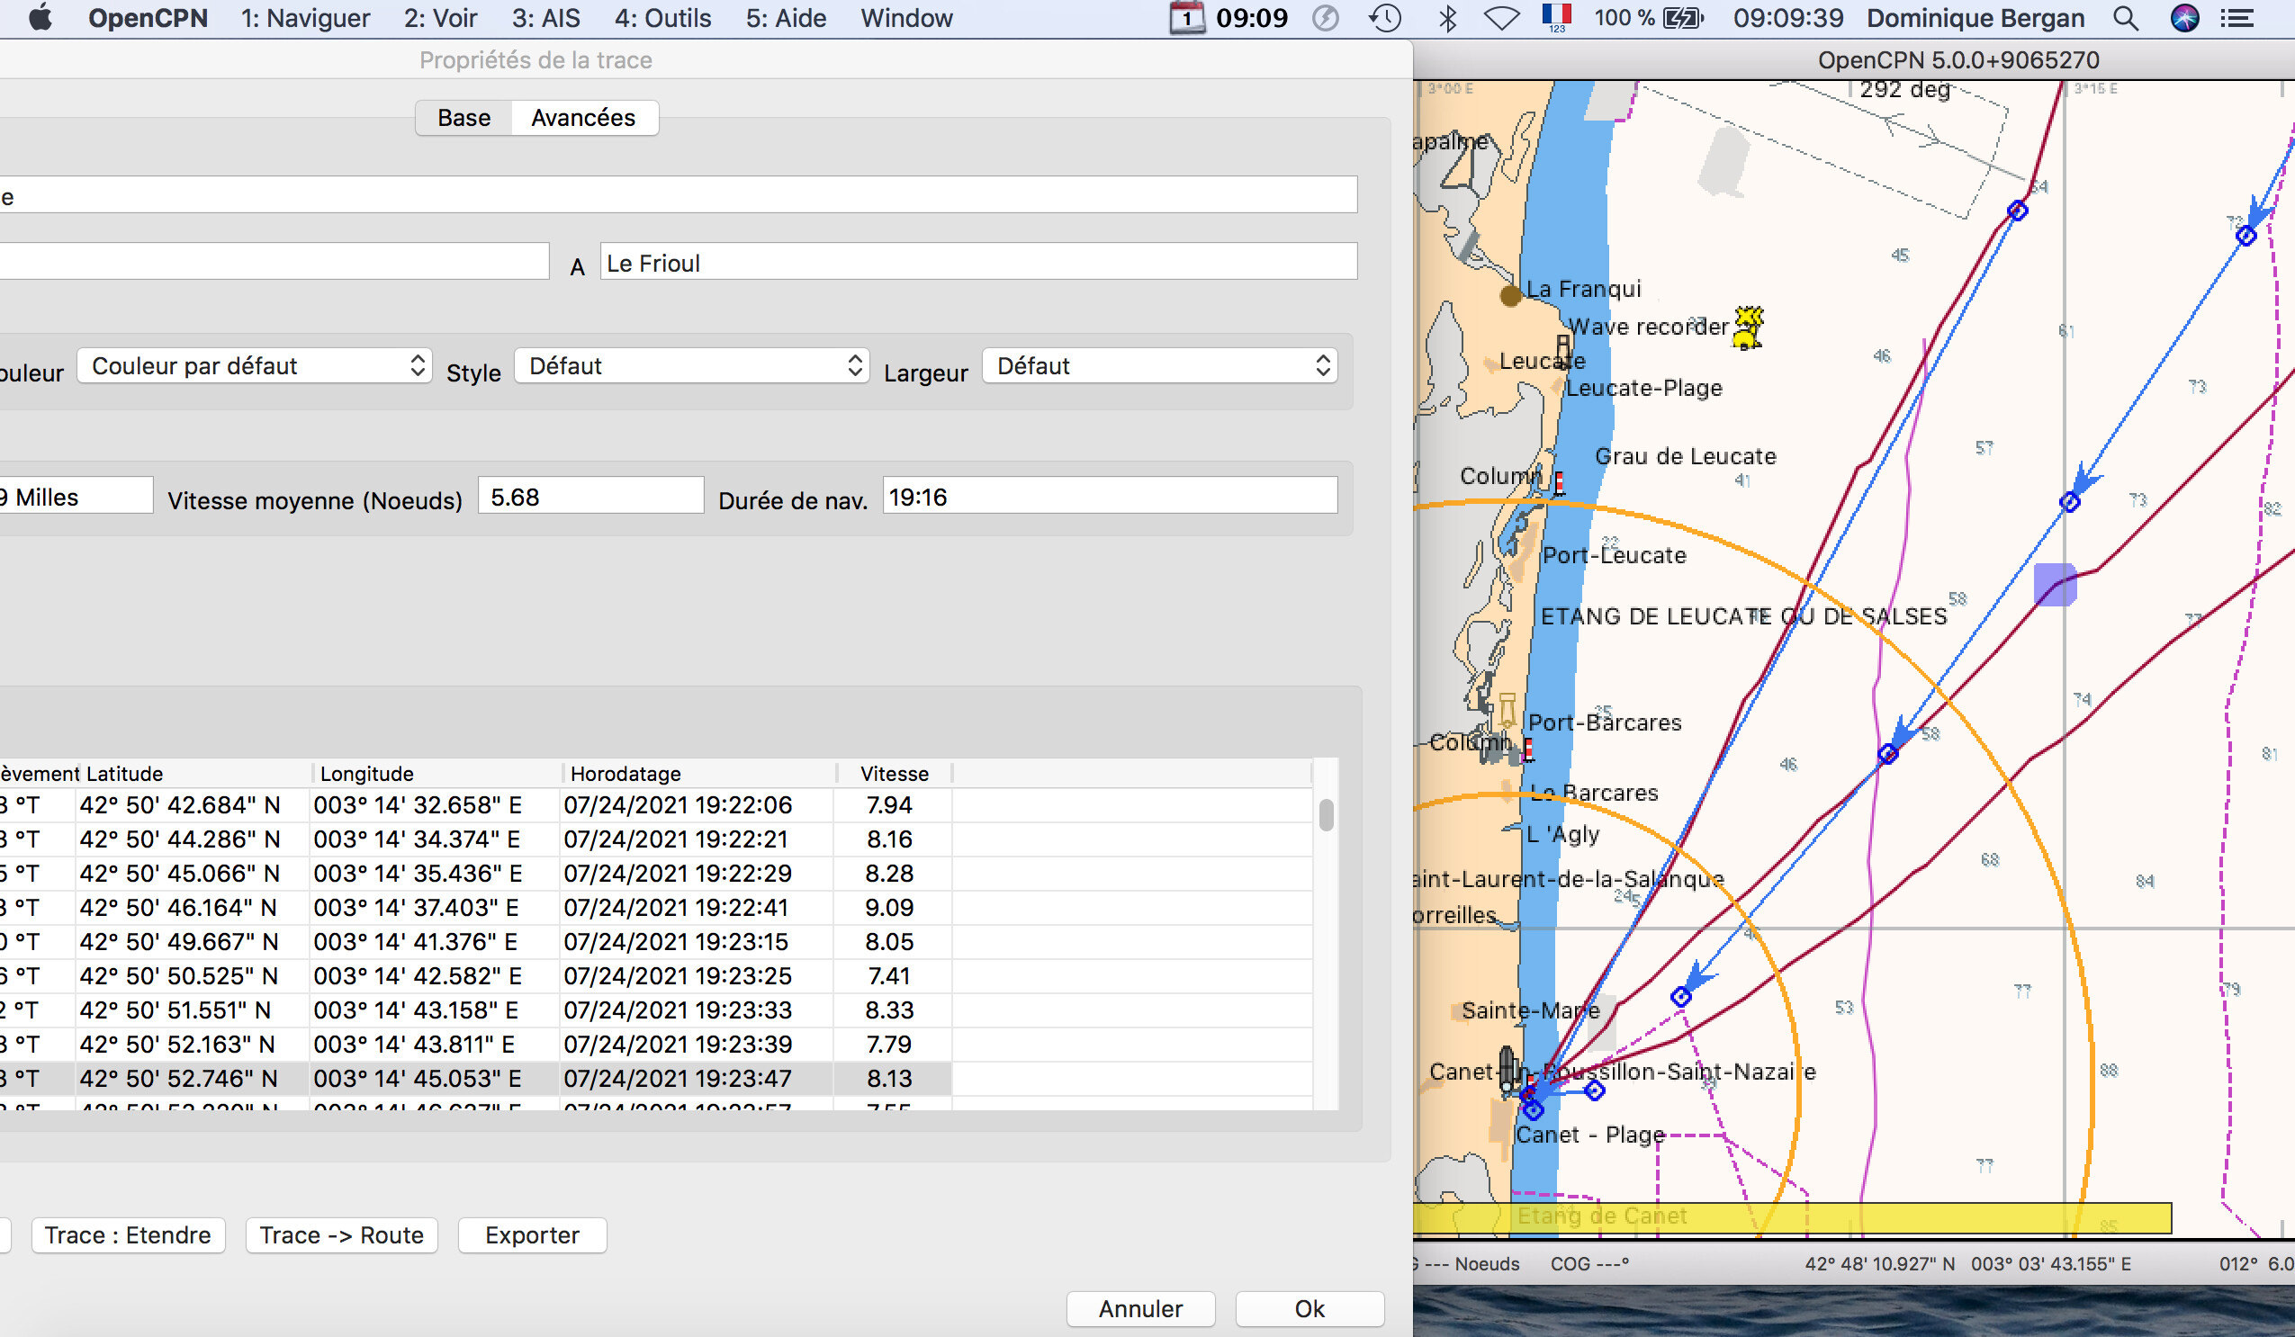Image resolution: width=2295 pixels, height=1337 pixels.
Task: Click the Longitude column header
Action: pyautogui.click(x=437, y=773)
